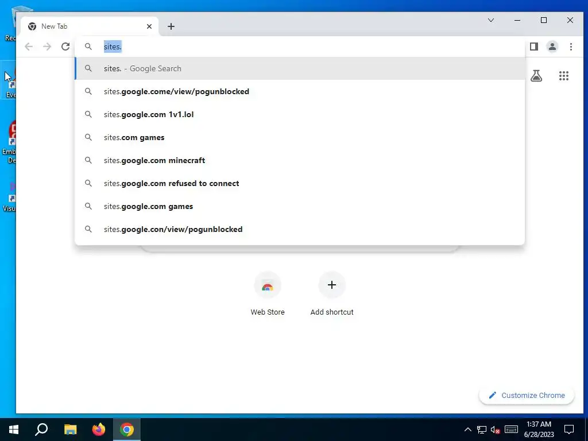The image size is (588, 441).
Task: Click the Chrome taskbar icon
Action: (127, 430)
